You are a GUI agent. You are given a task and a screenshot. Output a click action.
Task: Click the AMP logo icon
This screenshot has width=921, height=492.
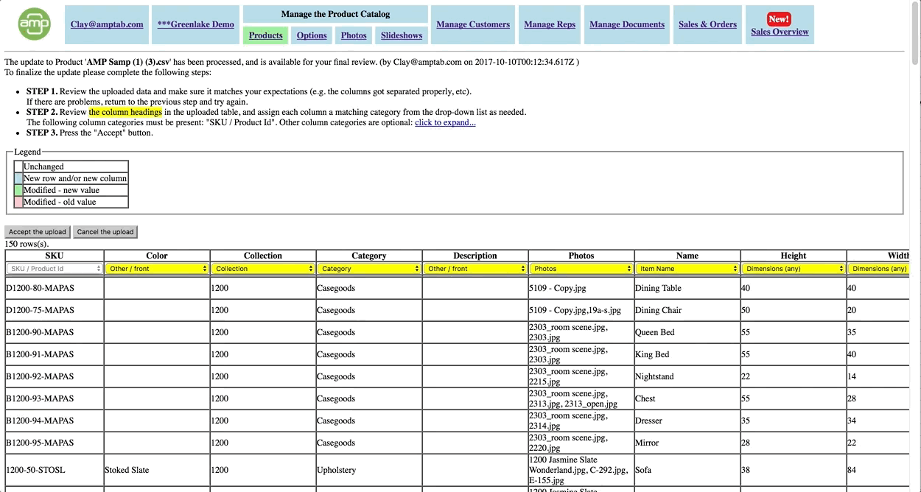(35, 24)
